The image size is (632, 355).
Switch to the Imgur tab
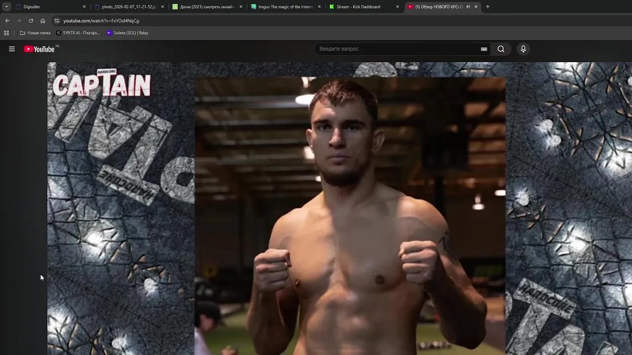(x=285, y=7)
